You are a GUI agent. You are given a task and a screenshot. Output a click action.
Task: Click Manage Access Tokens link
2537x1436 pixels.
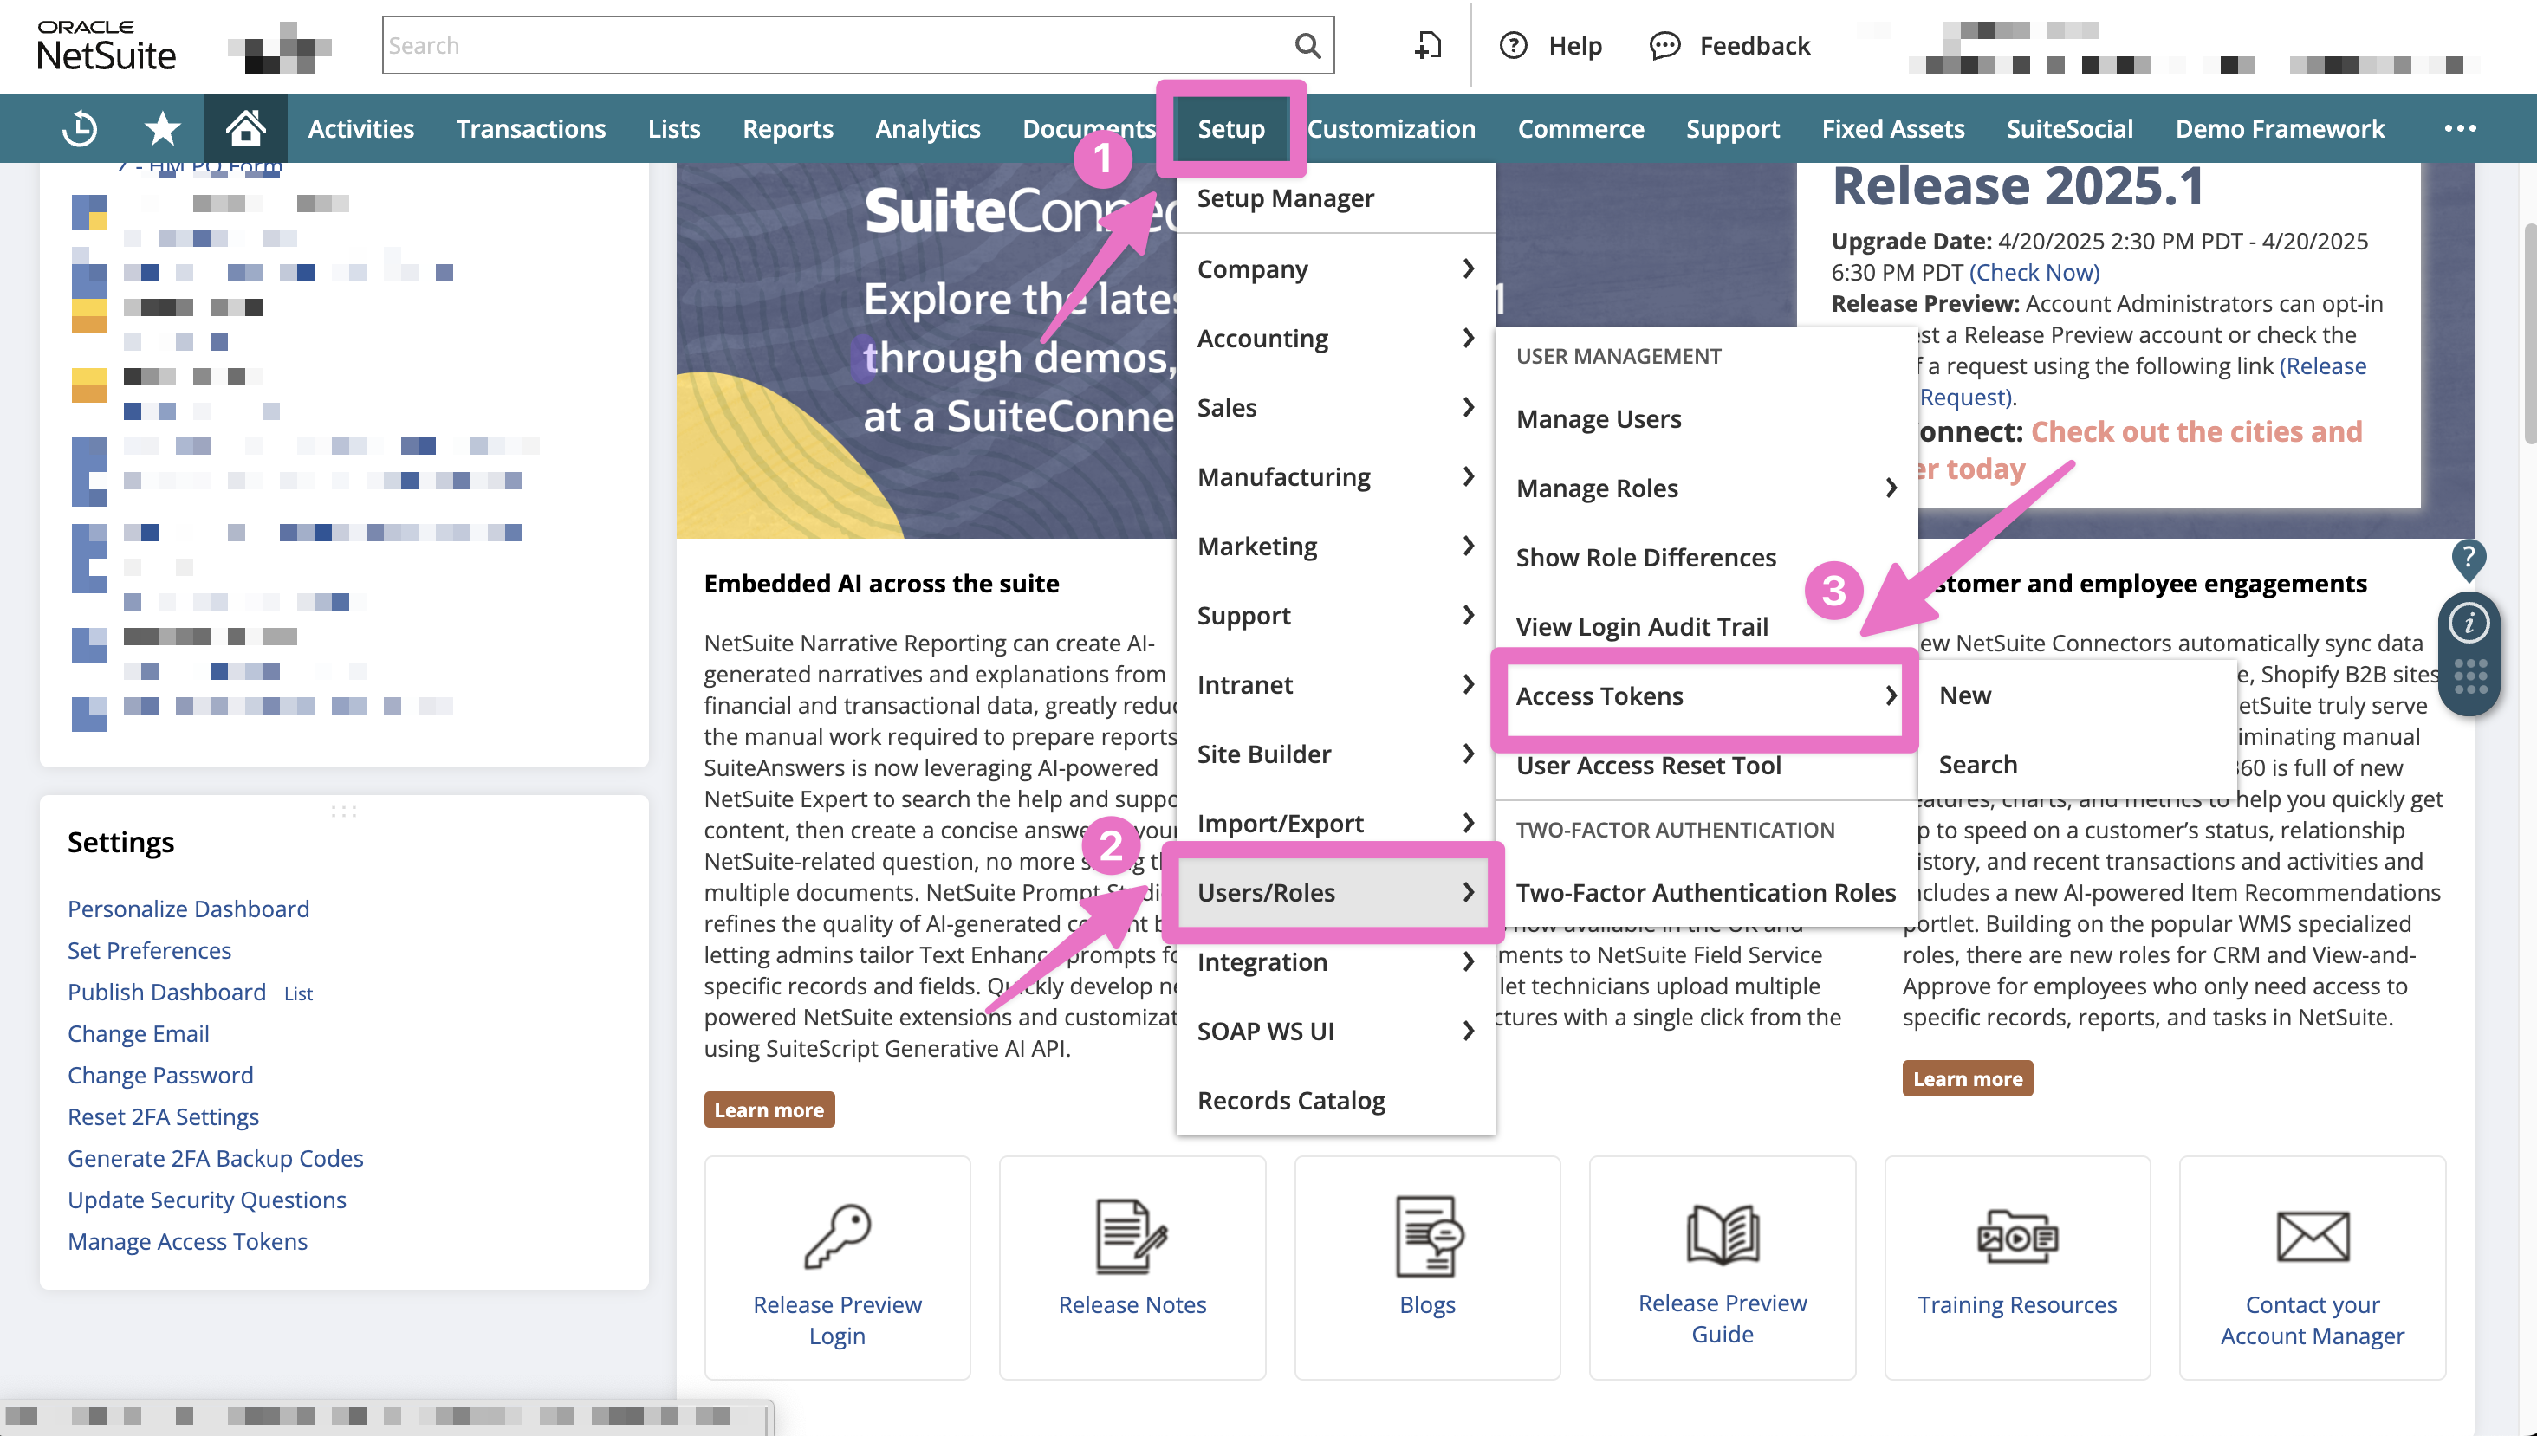click(x=187, y=1242)
